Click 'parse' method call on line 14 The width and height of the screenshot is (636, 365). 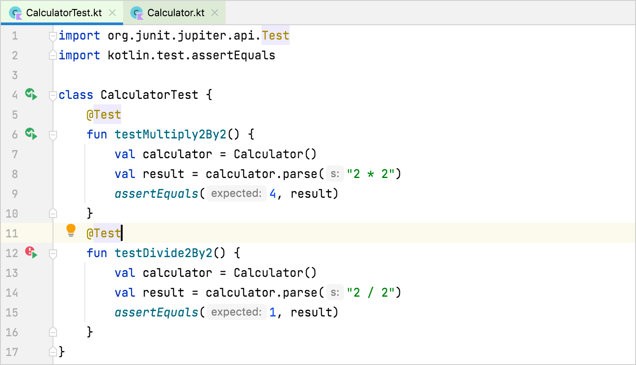pos(300,293)
